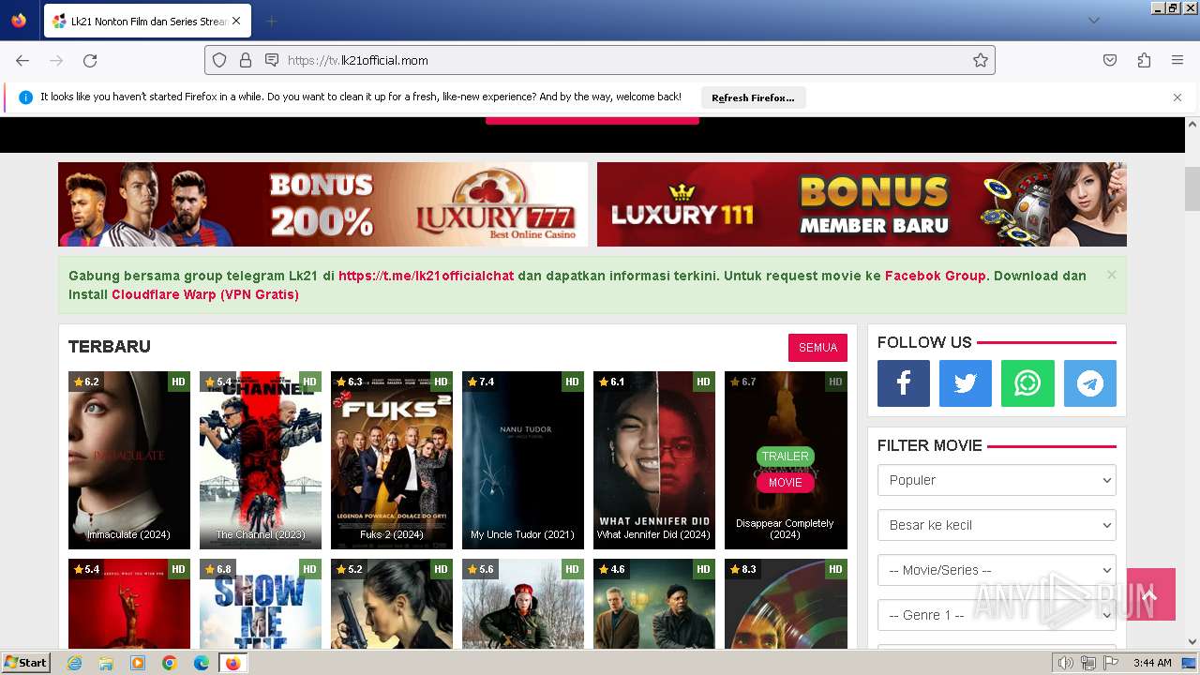The image size is (1200, 675).
Task: Launch Internet Explorer from the taskbar
Action: (x=75, y=663)
